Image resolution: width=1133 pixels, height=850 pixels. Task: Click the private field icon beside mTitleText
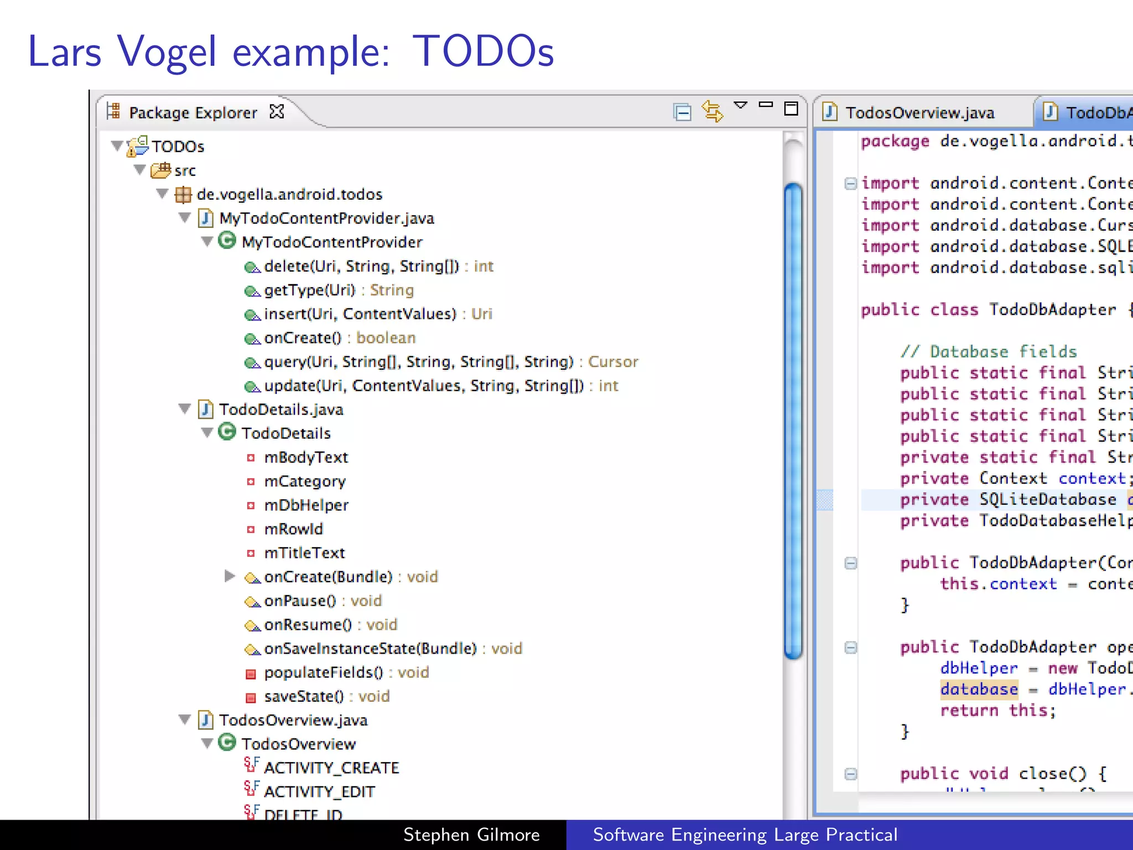coord(251,553)
